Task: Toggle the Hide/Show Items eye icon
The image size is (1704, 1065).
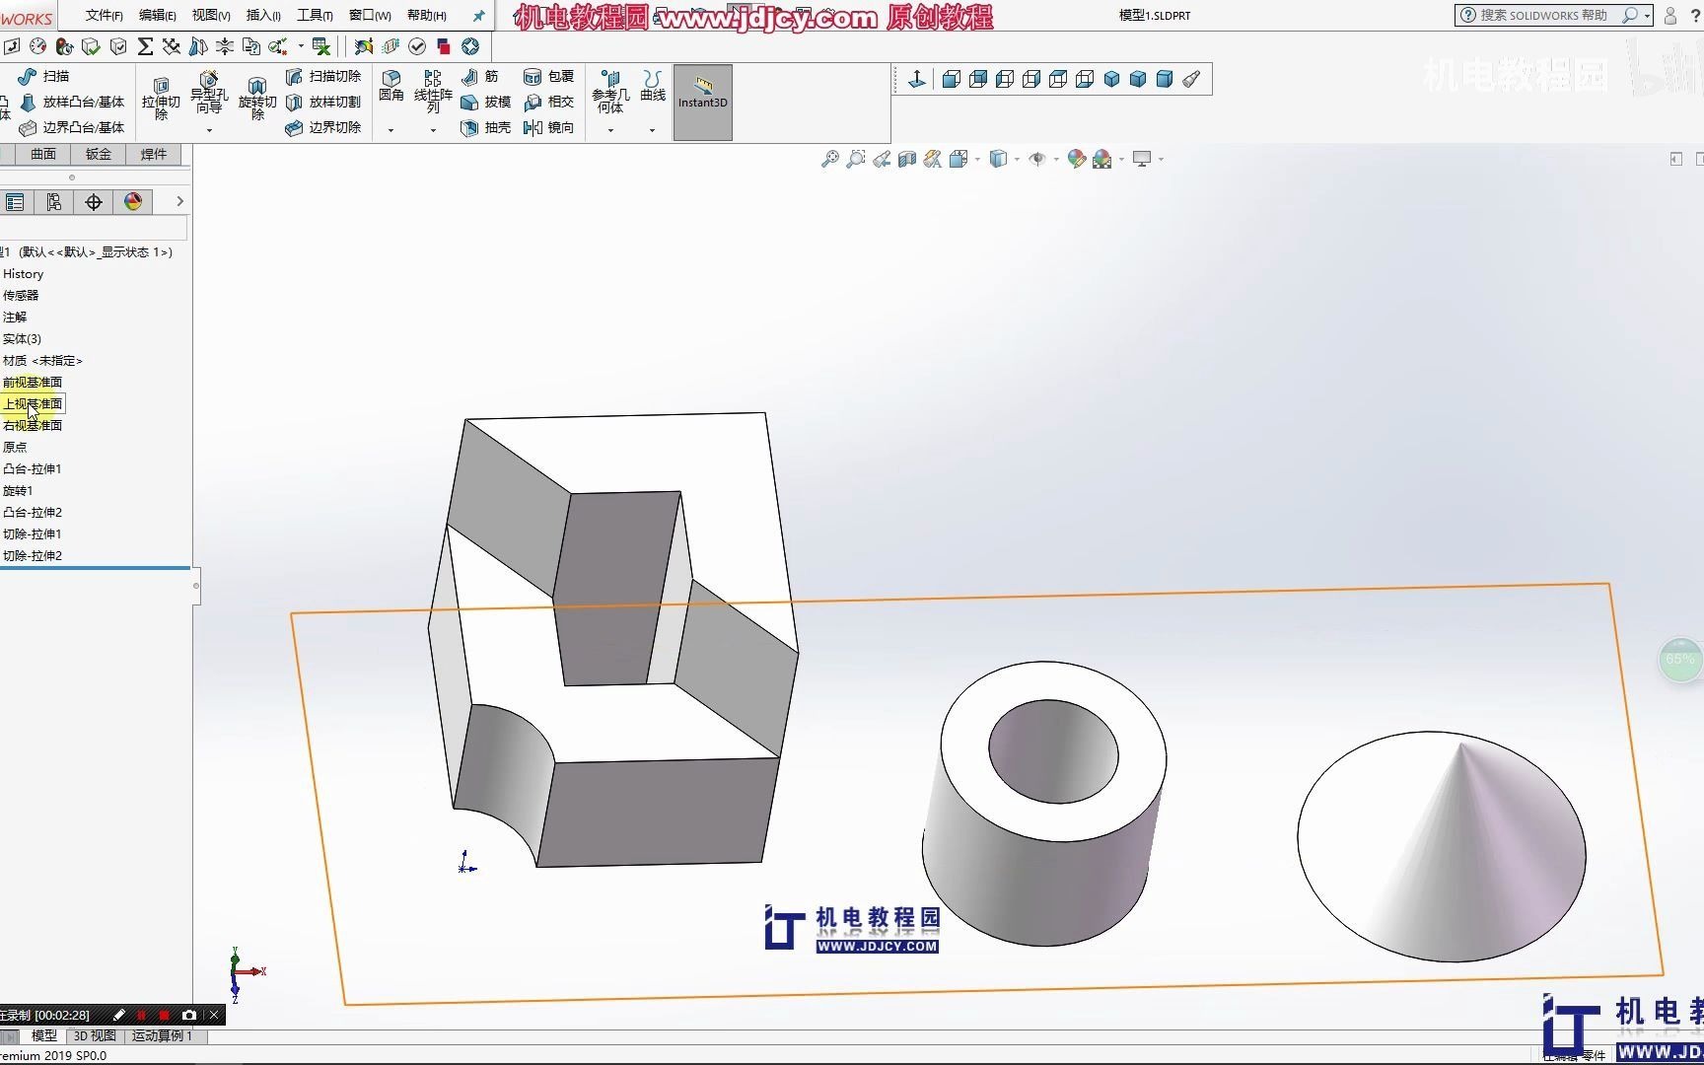Action: tap(1038, 159)
